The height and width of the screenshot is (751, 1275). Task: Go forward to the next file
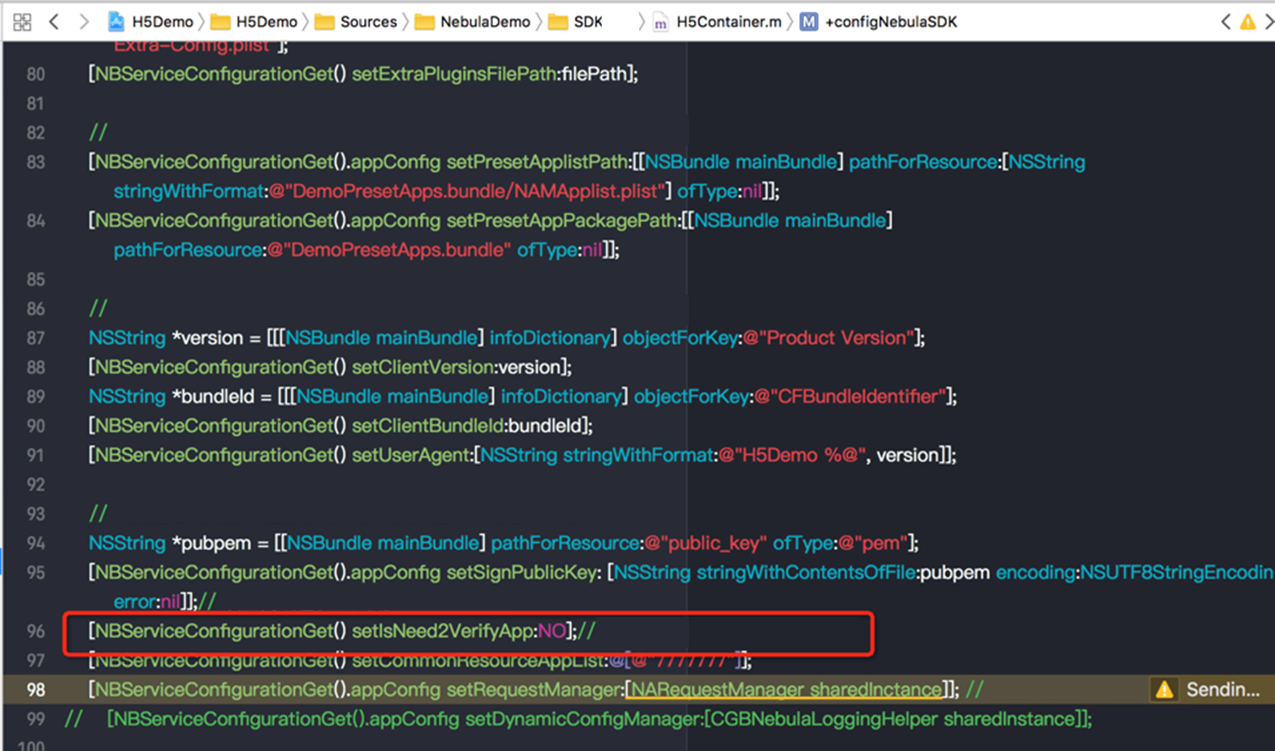(x=83, y=22)
